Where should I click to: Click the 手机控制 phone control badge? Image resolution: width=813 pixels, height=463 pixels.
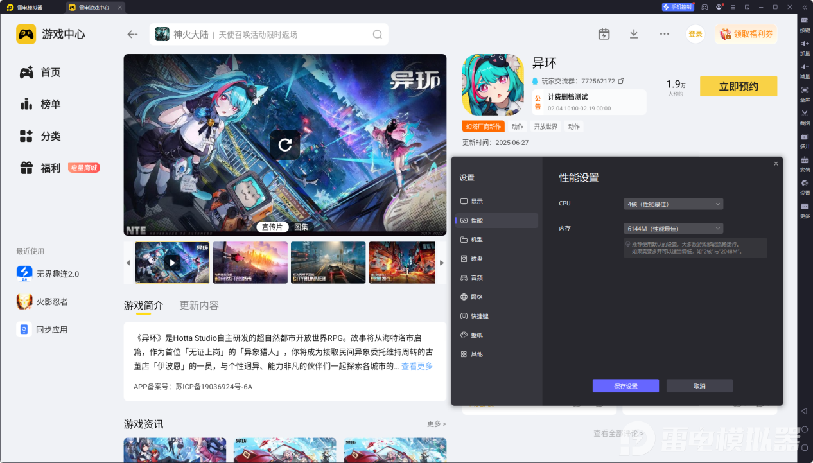pos(677,7)
